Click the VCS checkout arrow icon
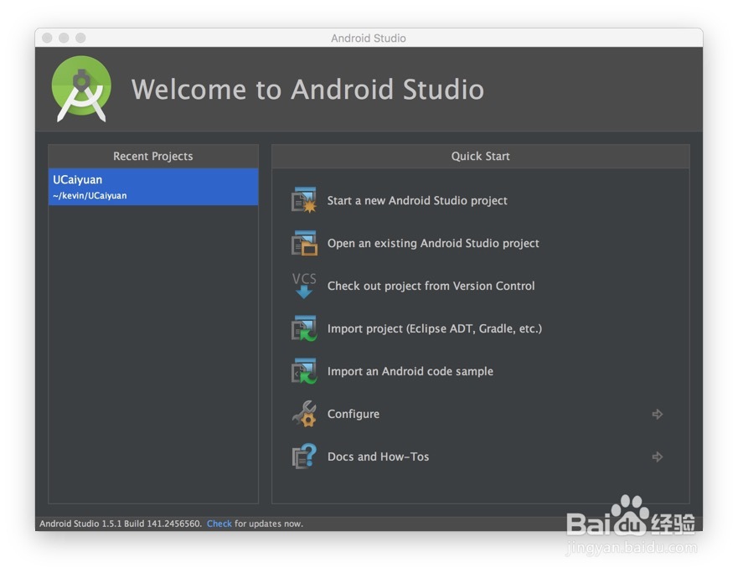Image resolution: width=738 pixels, height=573 pixels. coord(304,286)
